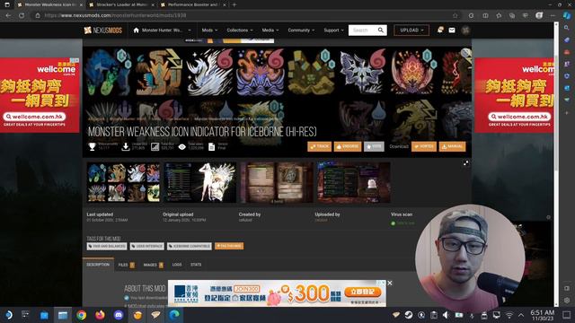Open the notifications bell

pyautogui.click(x=440, y=30)
